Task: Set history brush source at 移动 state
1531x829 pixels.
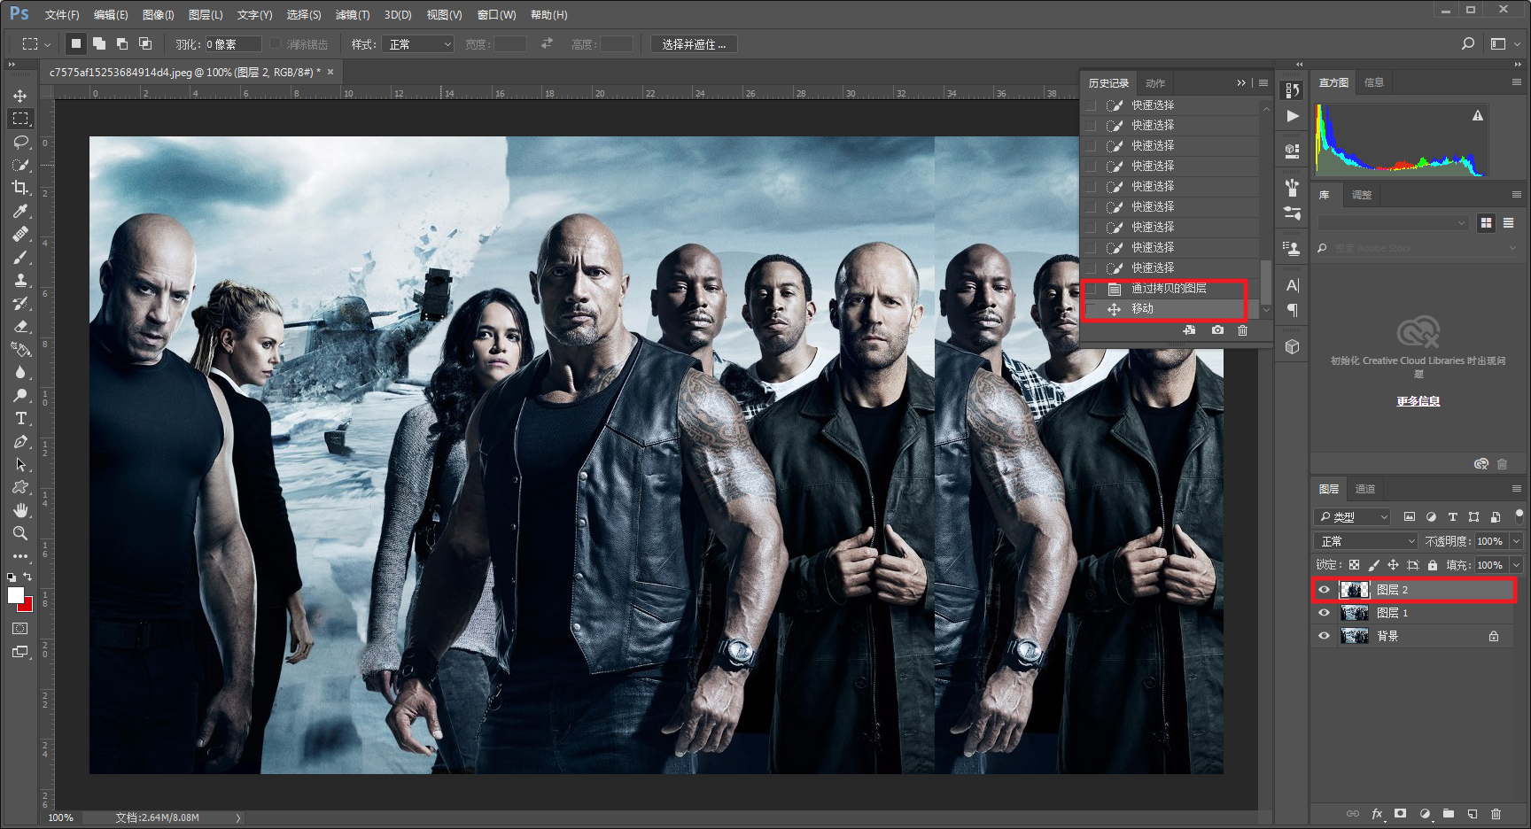Action: click(x=1091, y=308)
